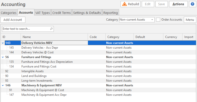Click the Save button

click(x=162, y=4)
